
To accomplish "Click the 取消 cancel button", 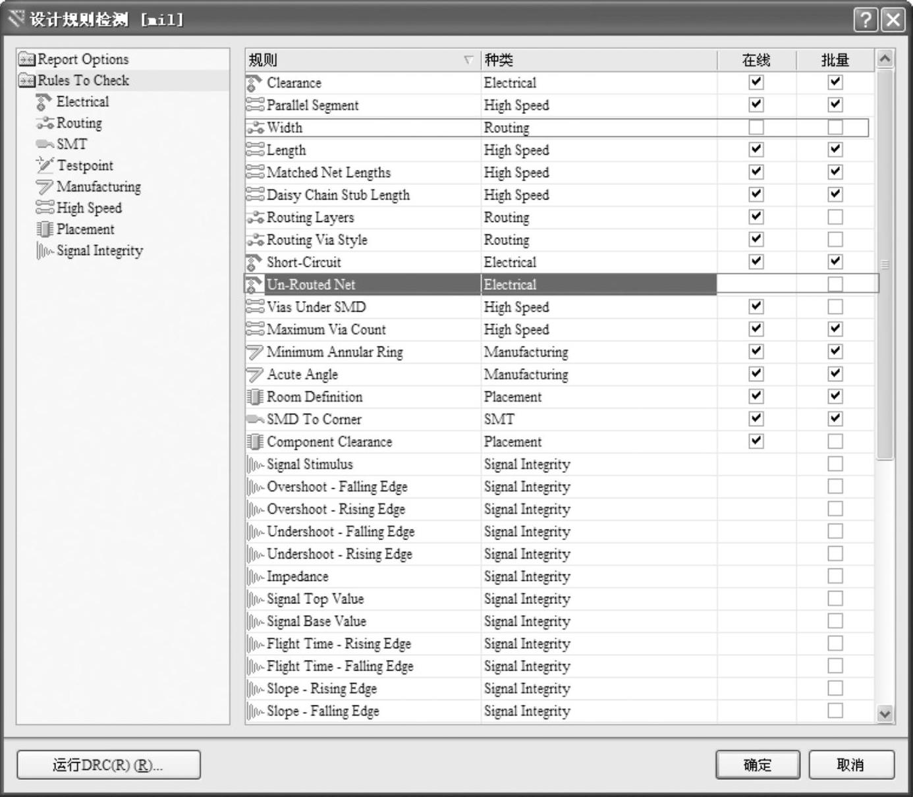I will (851, 765).
